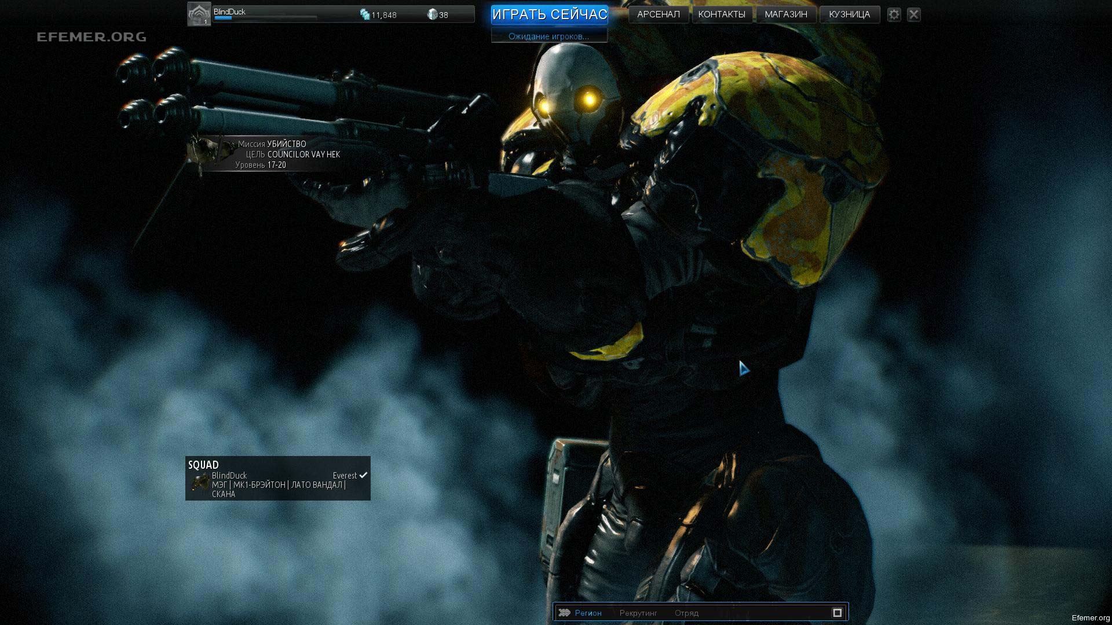Click the credits icon beside 11,848
Screen dimensions: 1112x625
tap(365, 14)
